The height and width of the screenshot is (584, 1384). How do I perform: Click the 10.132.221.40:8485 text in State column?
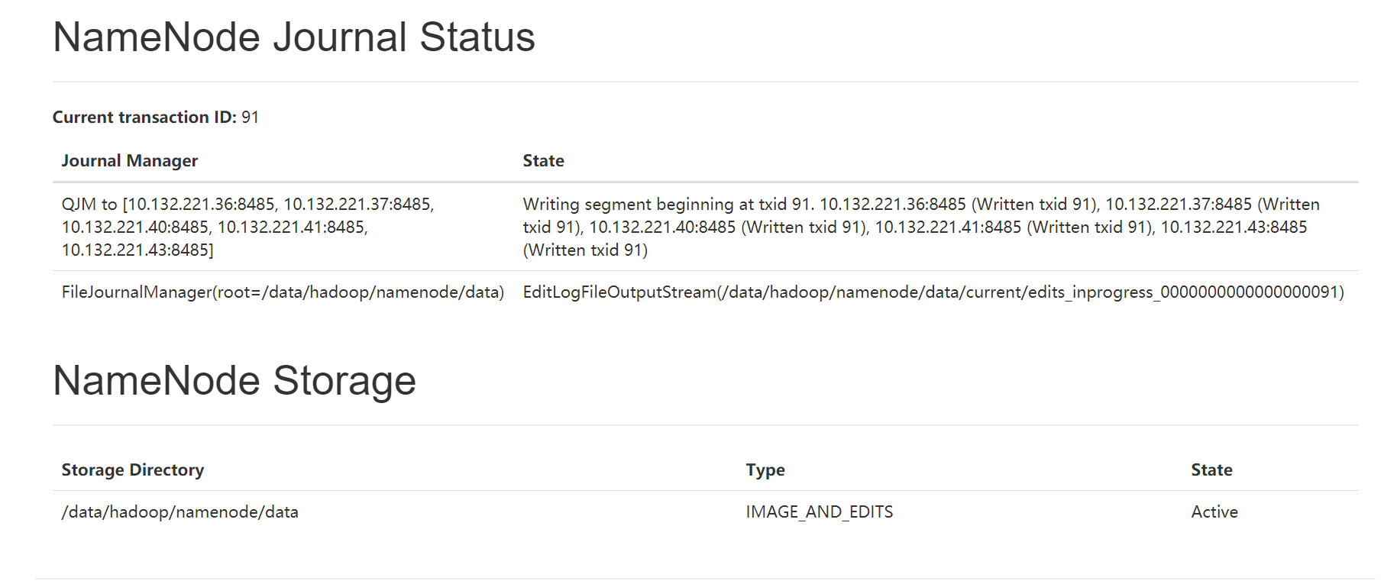point(661,227)
